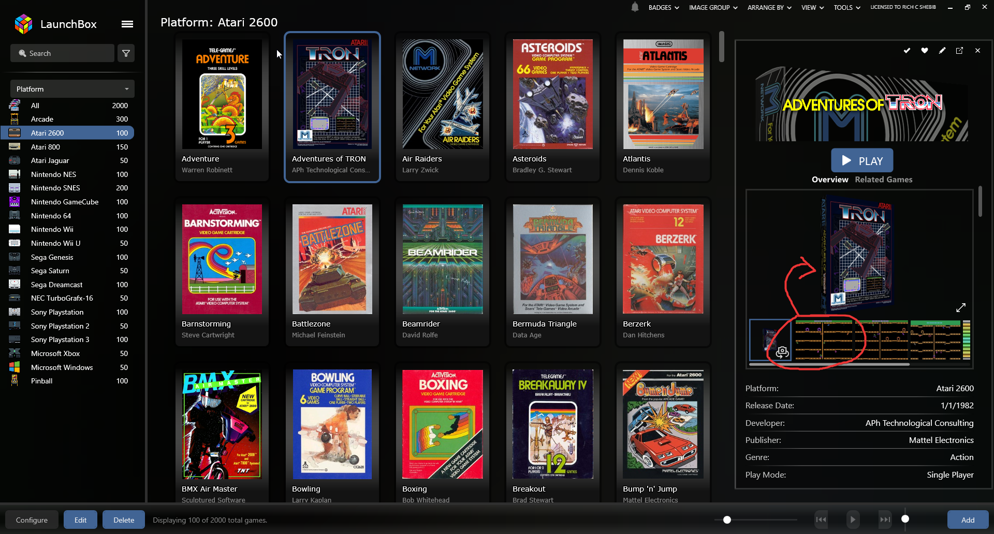Close the game details panel

[977, 51]
